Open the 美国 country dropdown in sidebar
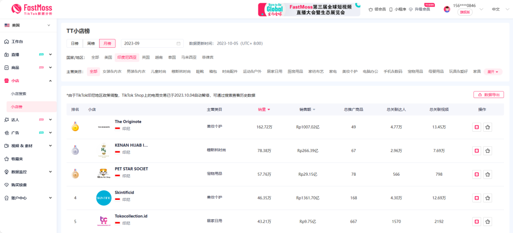Screen dimensions: 513x233 point(28,26)
